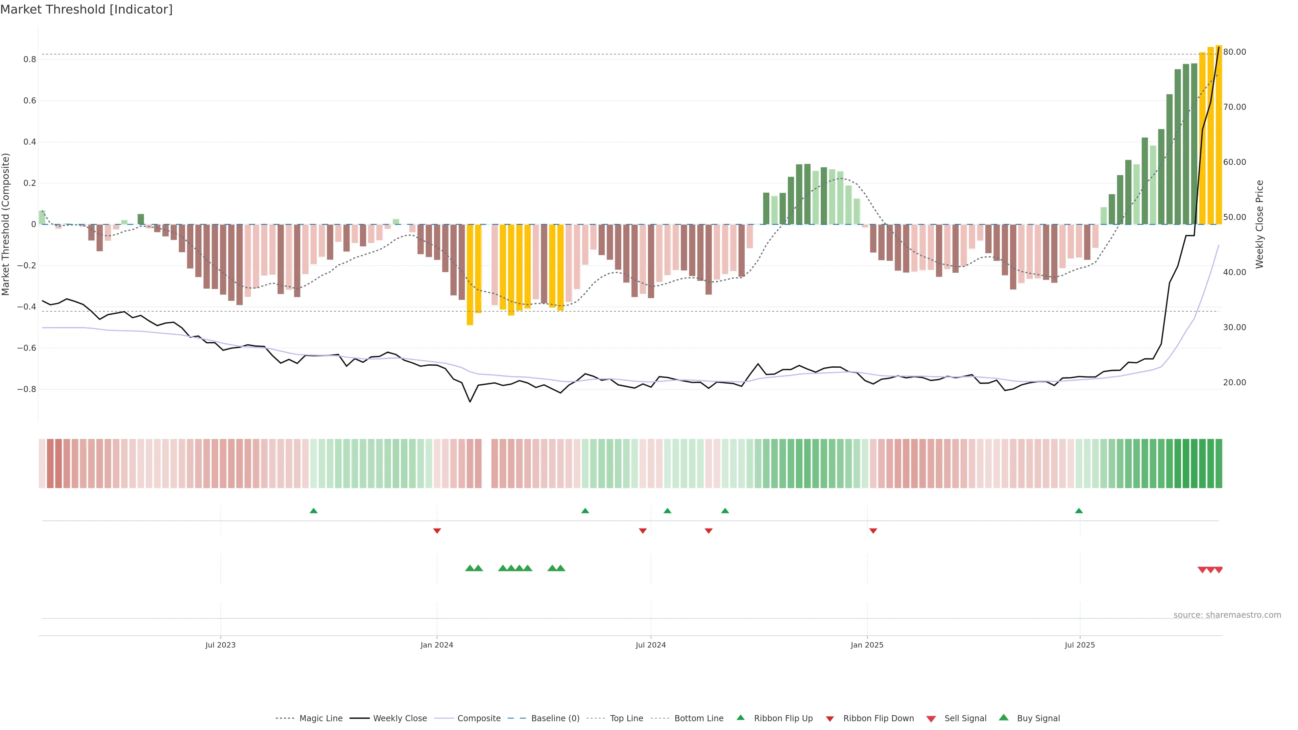Click the Ribbon Flip Up legend triangle icon

[x=740, y=717]
